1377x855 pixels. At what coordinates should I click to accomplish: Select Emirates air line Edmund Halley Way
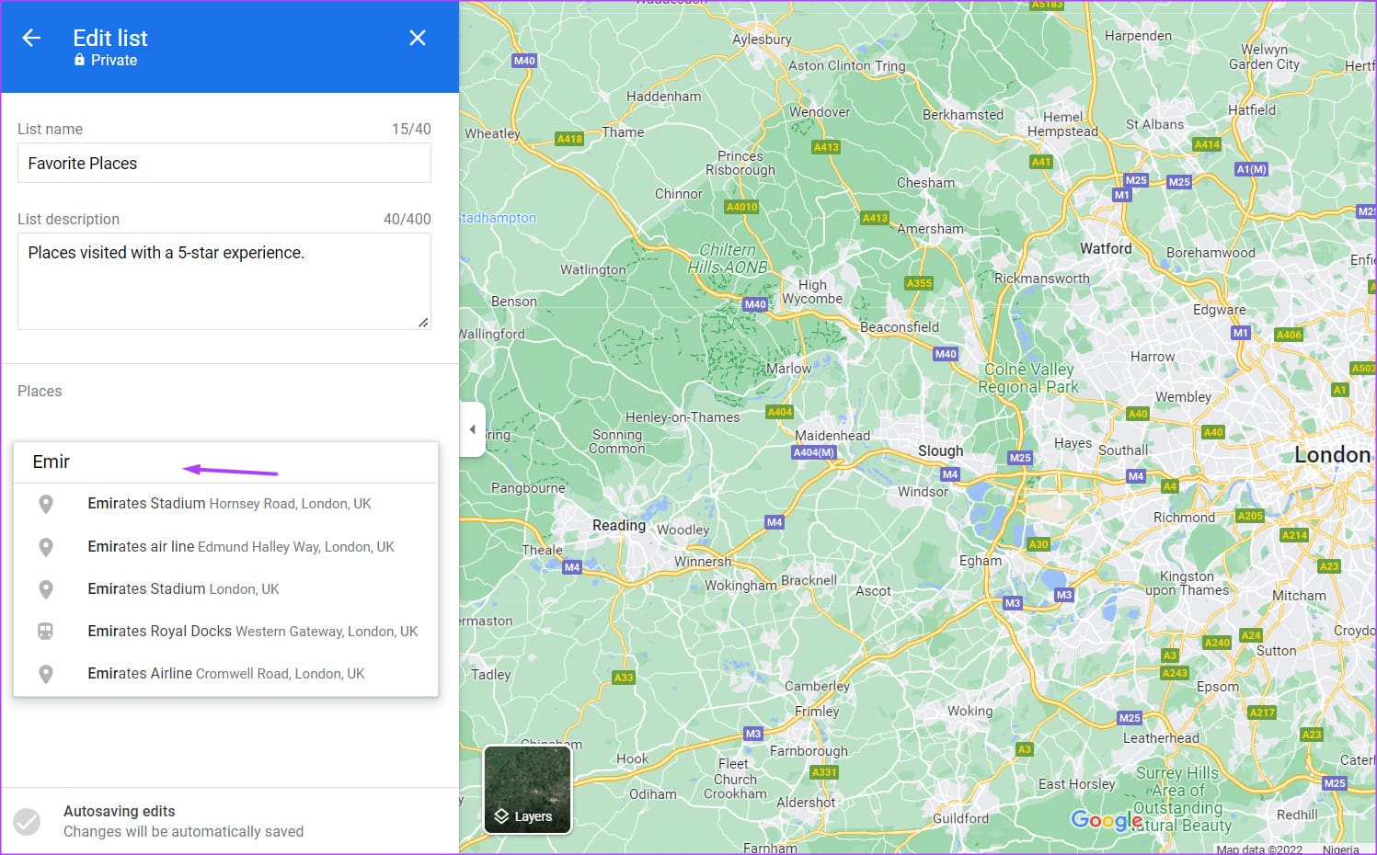pyautogui.click(x=225, y=546)
